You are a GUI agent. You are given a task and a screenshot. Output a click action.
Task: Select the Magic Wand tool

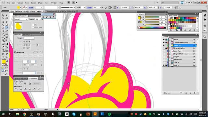click(3, 19)
